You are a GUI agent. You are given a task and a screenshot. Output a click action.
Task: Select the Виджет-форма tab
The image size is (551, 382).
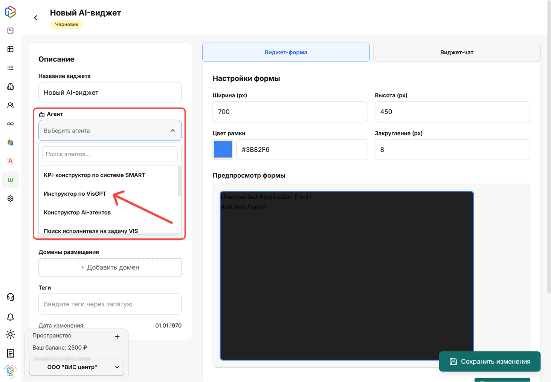click(x=286, y=52)
